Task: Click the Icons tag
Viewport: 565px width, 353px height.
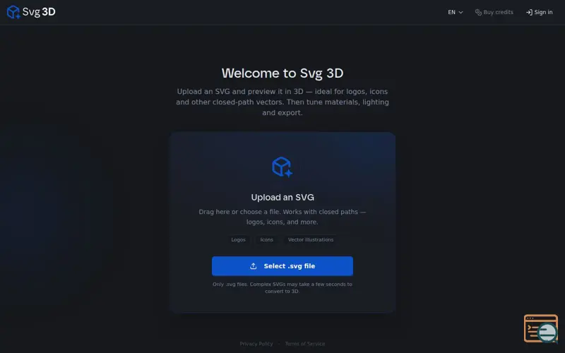Action: pos(267,239)
